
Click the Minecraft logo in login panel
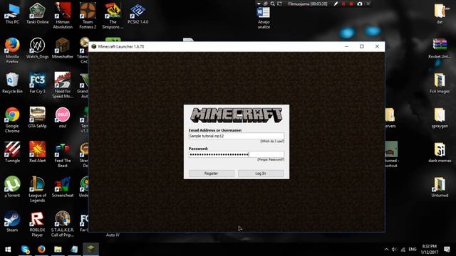tap(236, 115)
